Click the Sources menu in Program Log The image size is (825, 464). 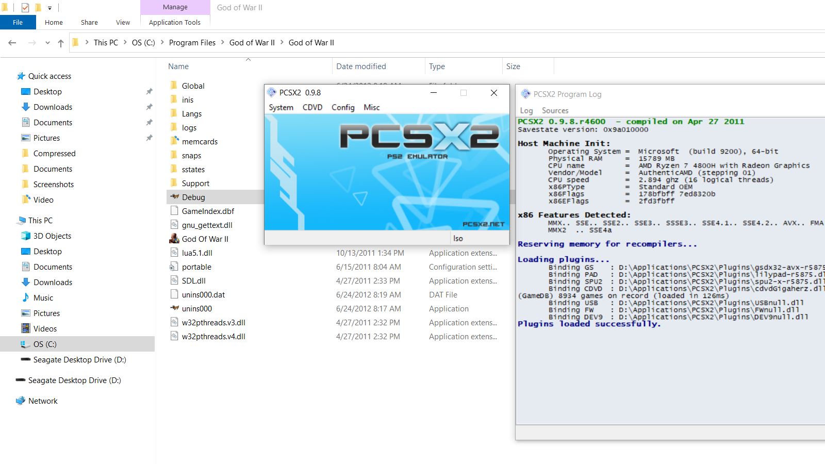click(555, 110)
